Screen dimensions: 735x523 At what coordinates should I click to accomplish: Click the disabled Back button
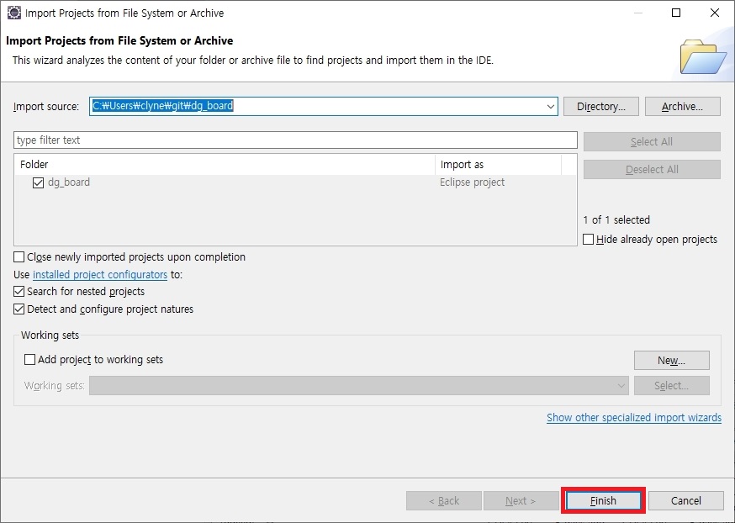coord(443,500)
